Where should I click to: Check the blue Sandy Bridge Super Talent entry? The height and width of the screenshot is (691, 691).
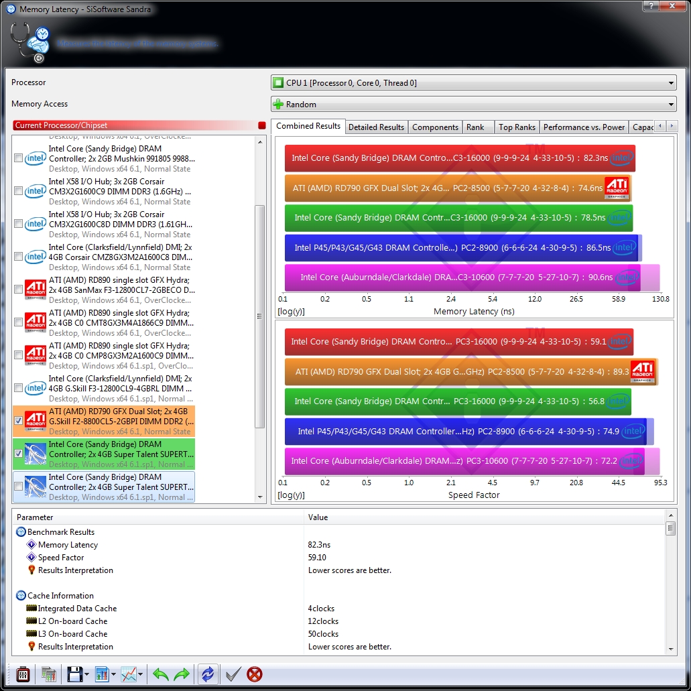click(x=18, y=486)
